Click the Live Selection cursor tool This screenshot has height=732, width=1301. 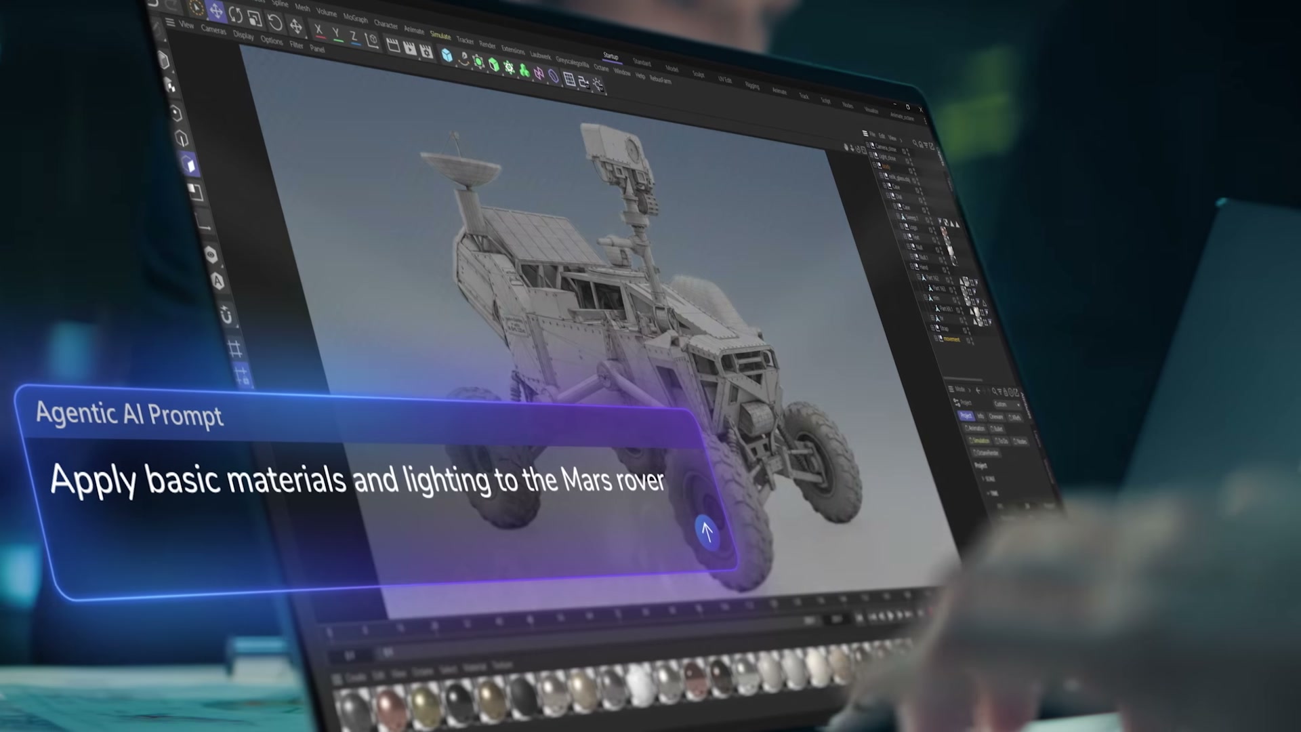196,7
